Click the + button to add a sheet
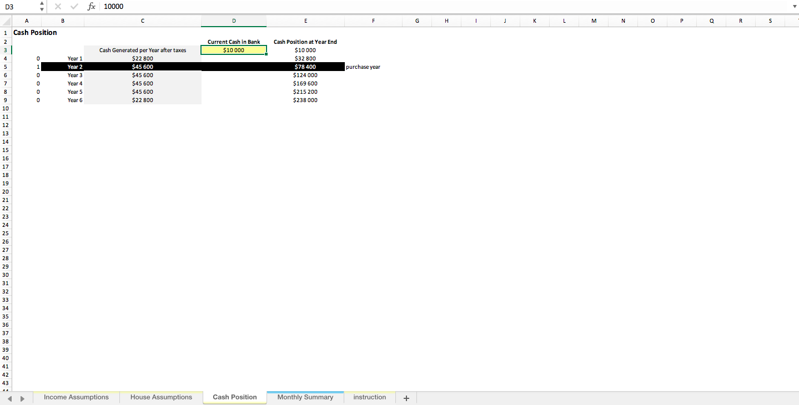 406,397
